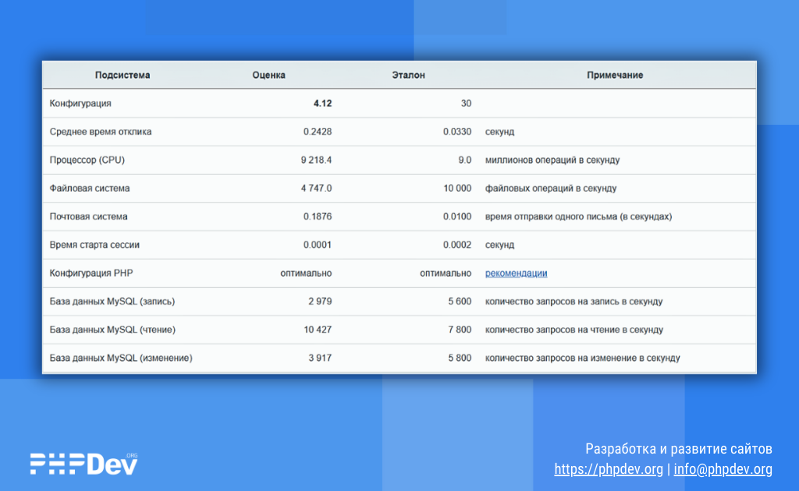Select the Подсистема column header
The width and height of the screenshot is (799, 491).
coord(123,76)
